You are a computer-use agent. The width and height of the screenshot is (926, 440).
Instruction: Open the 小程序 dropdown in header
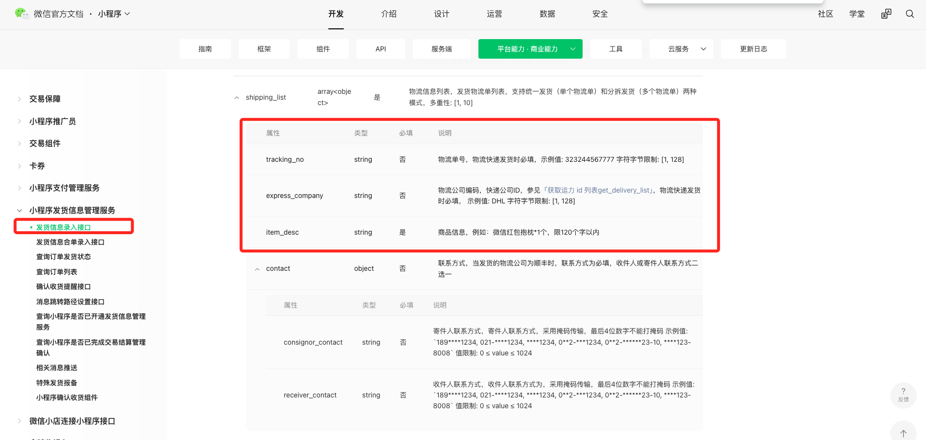(114, 14)
